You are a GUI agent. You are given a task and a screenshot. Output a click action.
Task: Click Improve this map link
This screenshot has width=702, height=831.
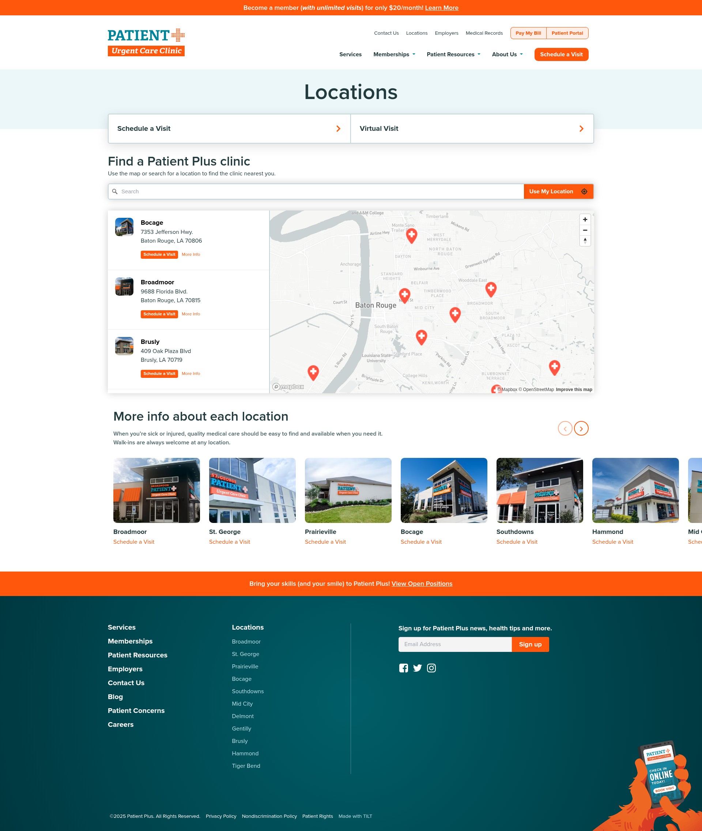pyautogui.click(x=573, y=390)
